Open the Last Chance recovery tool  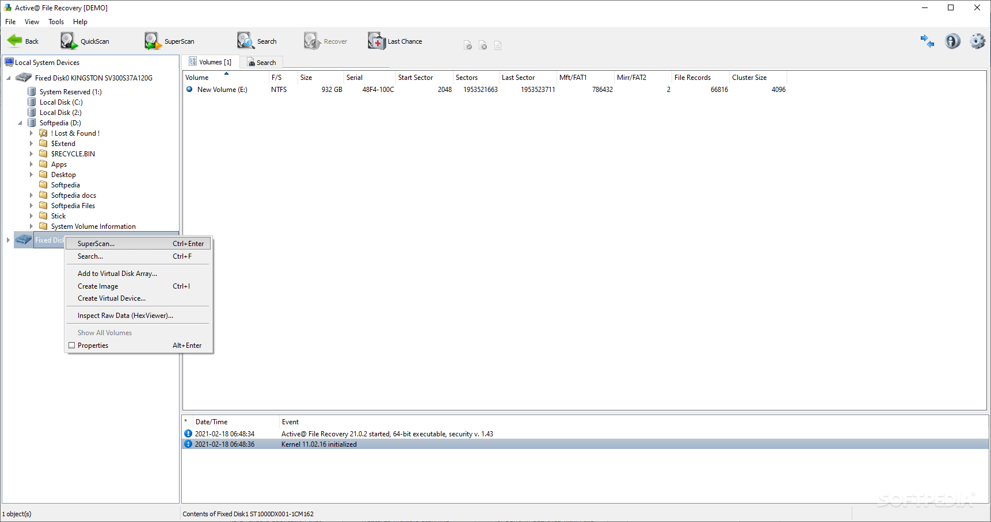tap(395, 40)
